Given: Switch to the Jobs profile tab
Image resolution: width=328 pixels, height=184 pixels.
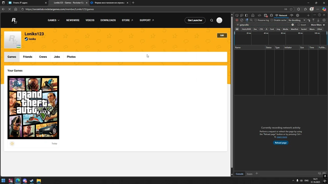Looking at the screenshot, I should coord(57,57).
